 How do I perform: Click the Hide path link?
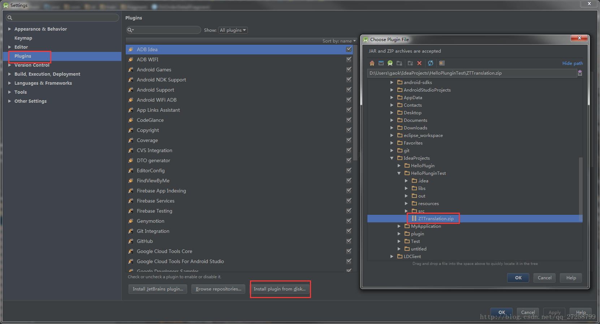(573, 63)
